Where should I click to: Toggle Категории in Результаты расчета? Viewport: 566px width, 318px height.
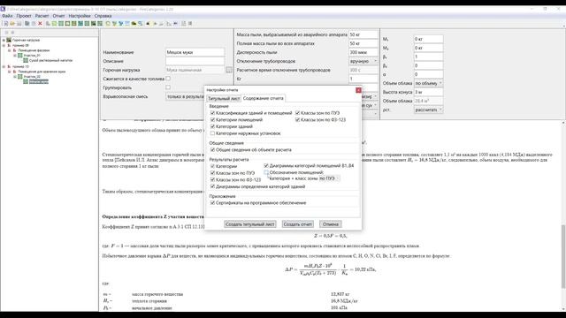(x=212, y=166)
